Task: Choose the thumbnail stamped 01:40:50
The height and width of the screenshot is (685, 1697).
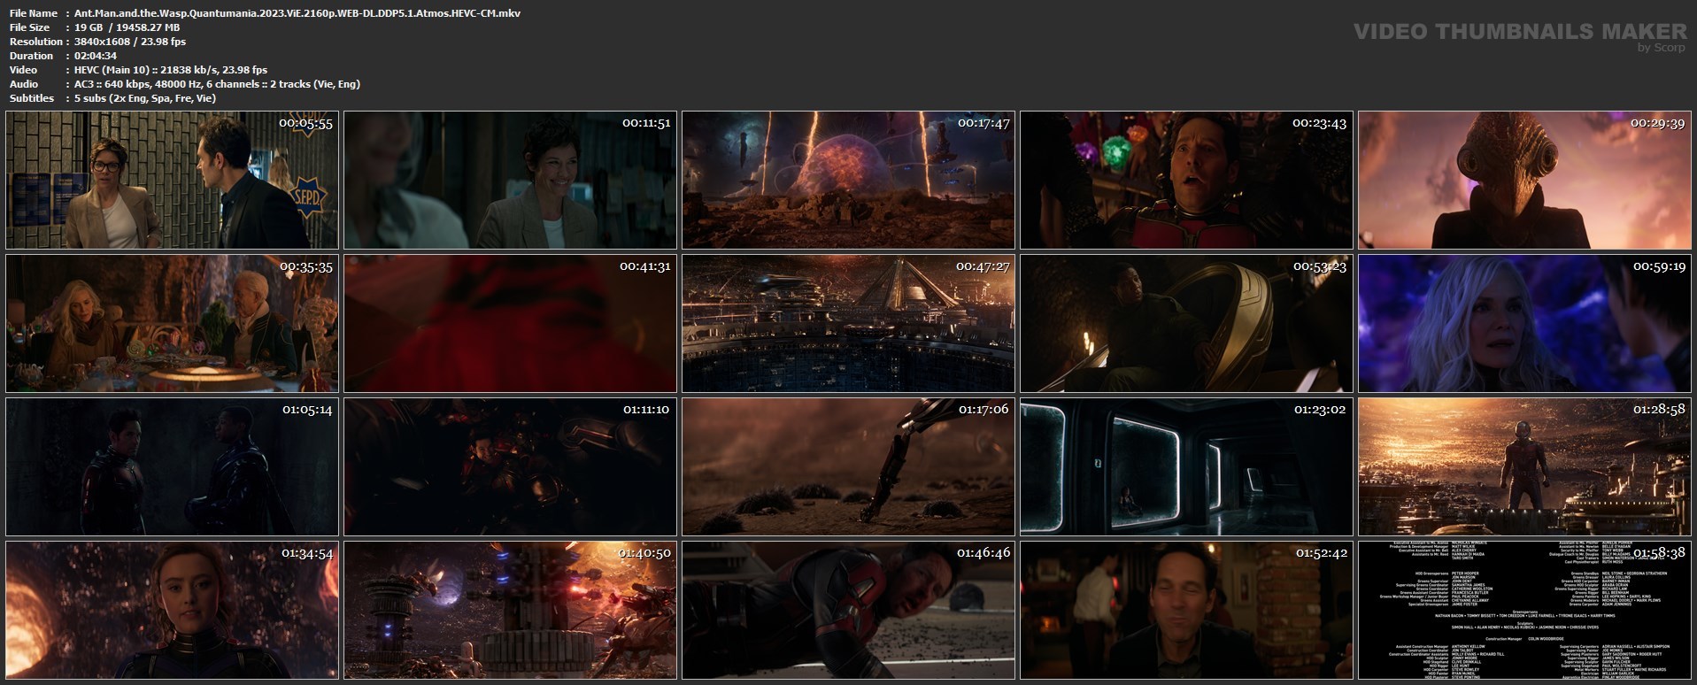Action: (510, 610)
